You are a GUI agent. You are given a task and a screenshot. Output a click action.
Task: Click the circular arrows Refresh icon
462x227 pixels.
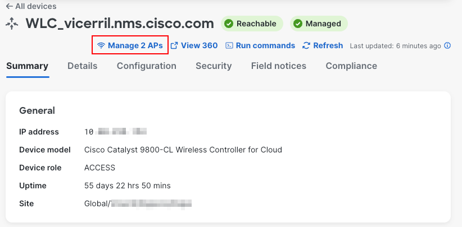coord(306,45)
